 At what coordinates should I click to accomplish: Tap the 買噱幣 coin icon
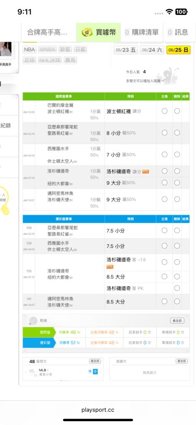tap(87, 33)
